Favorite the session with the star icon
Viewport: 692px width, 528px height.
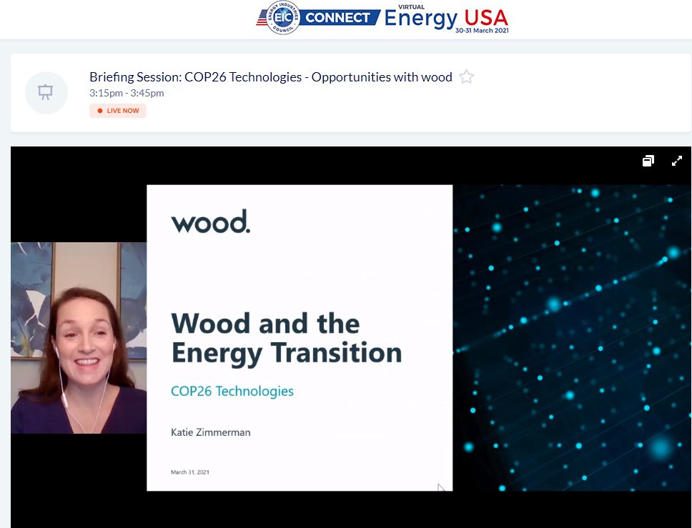[x=466, y=76]
